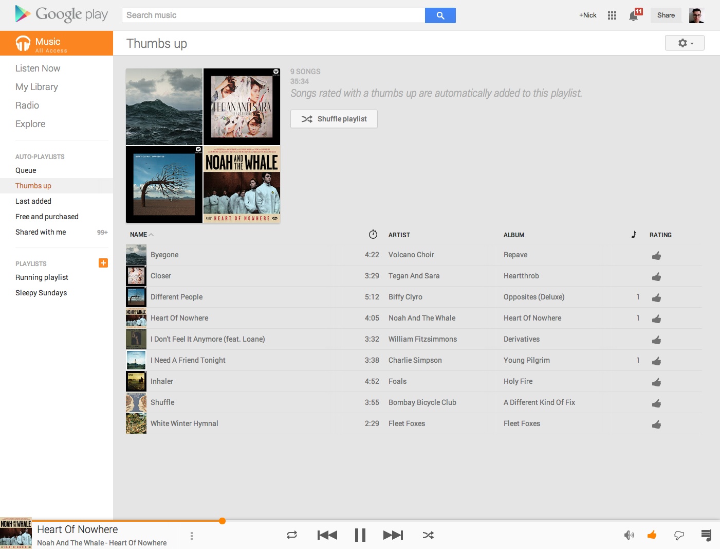Click the Share button
Viewport: 720px width, 549px height.
[x=666, y=15]
